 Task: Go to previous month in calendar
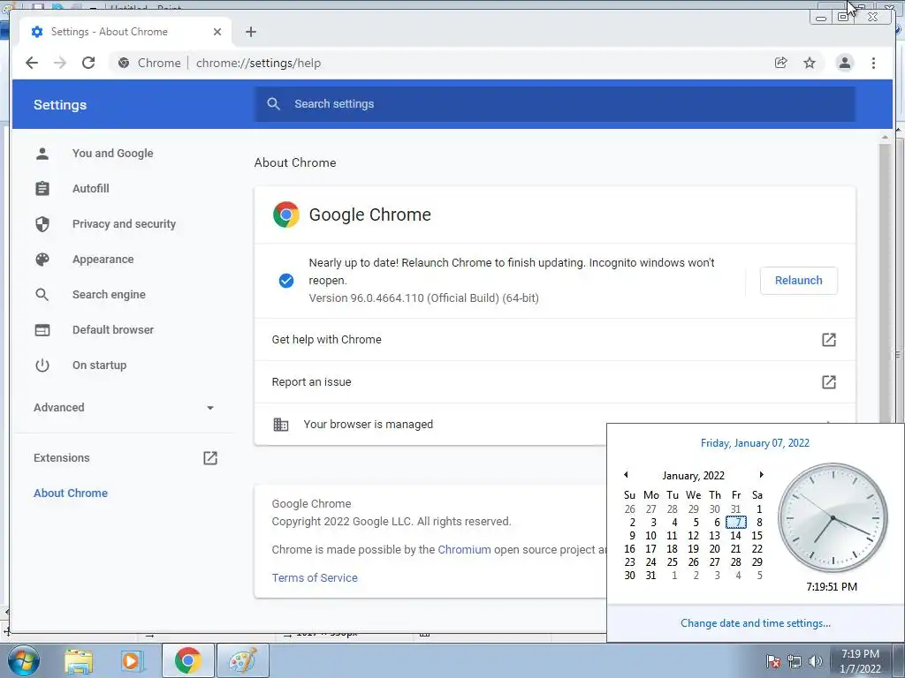tap(626, 474)
